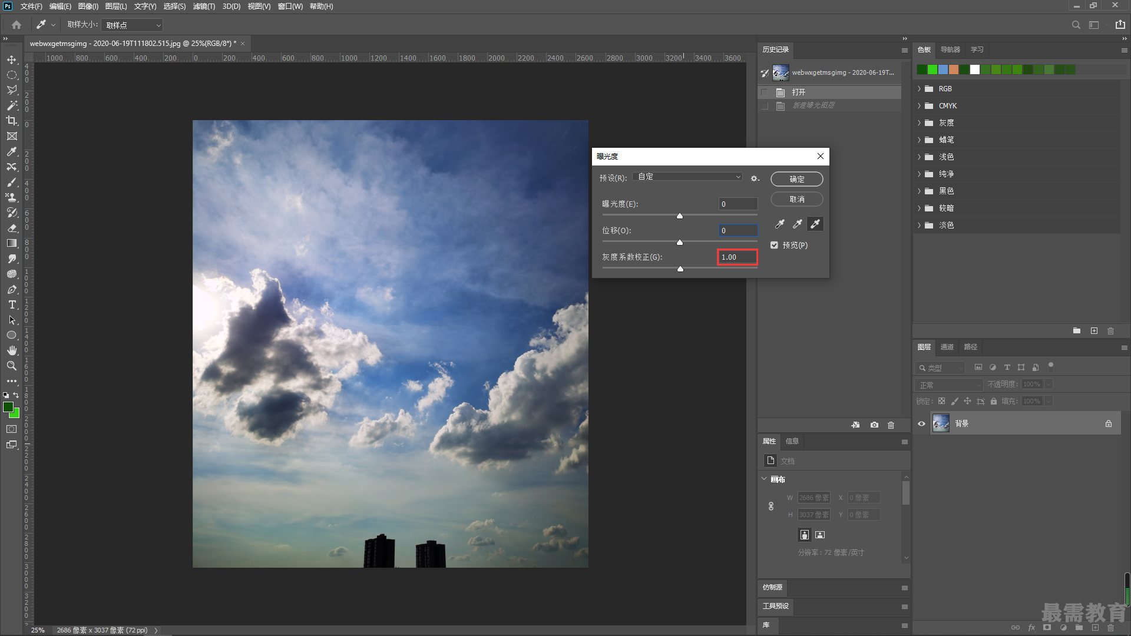Click the white point eyedropper in dialog
This screenshot has width=1131, height=636.
(815, 224)
